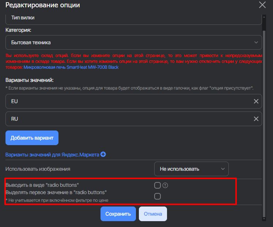Save changes with the 'Сохранить' button
This screenshot has height=227, width=273.
118,214
